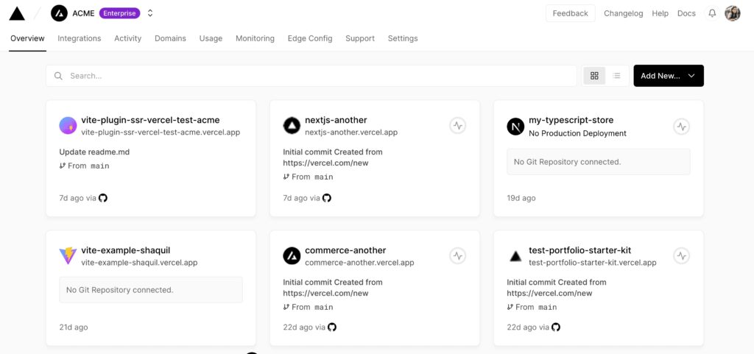Click the commerce-another project icon
Image resolution: width=754 pixels, height=354 pixels.
point(292,256)
